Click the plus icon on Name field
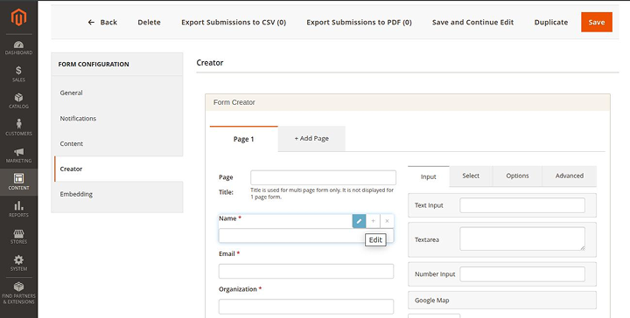Screen dimensions: 630x318 coord(373,221)
